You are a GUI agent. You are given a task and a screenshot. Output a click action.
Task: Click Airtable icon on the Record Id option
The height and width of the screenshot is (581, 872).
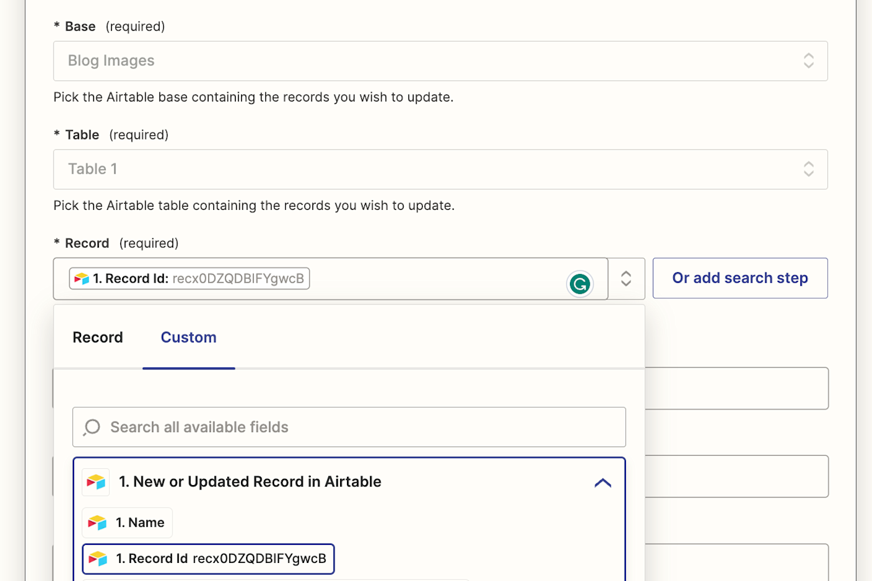tap(98, 559)
